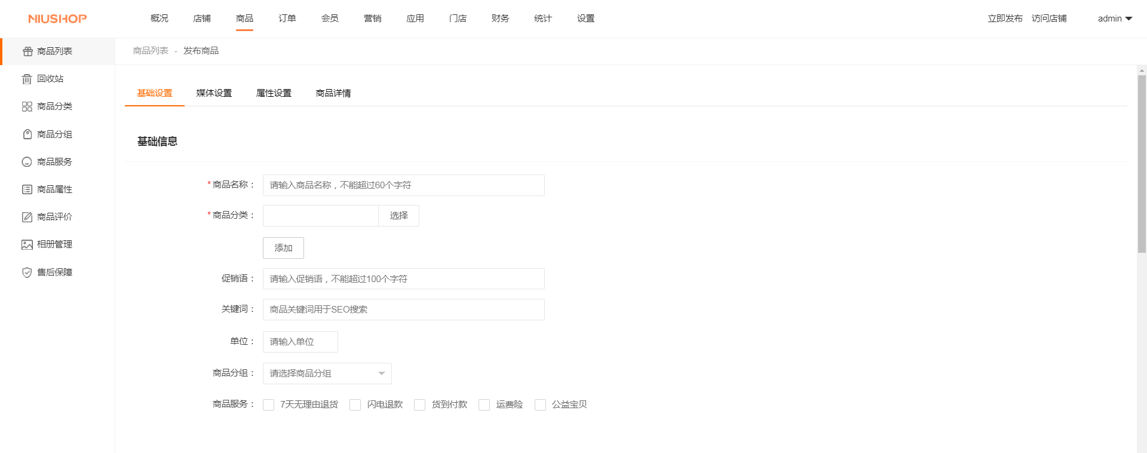
Task: Open 商品服务 in the sidebar
Action: pos(57,162)
